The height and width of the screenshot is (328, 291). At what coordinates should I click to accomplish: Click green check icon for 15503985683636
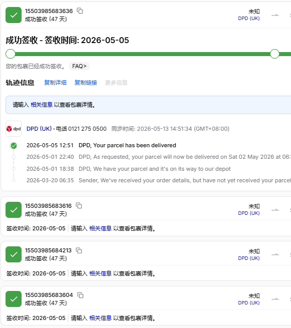point(14,15)
